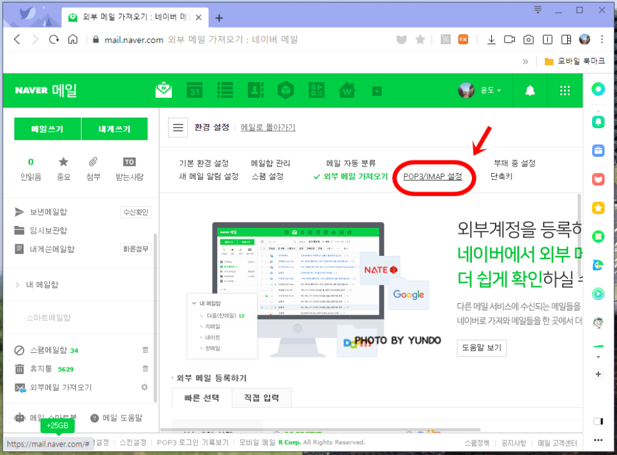Open 메일함 관리 menu
Viewport: 617px width, 455px height.
tap(270, 163)
